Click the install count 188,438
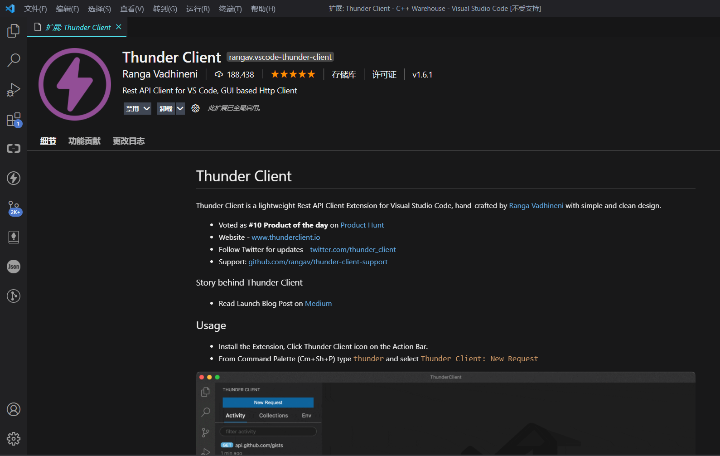 pyautogui.click(x=234, y=74)
